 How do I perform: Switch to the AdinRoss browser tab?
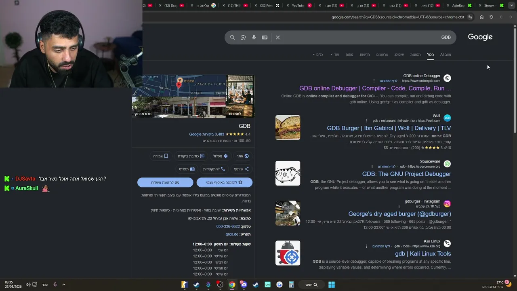(458, 6)
